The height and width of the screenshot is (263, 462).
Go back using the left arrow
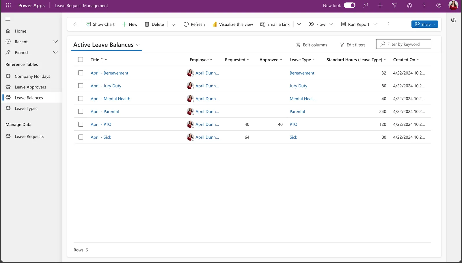point(75,24)
